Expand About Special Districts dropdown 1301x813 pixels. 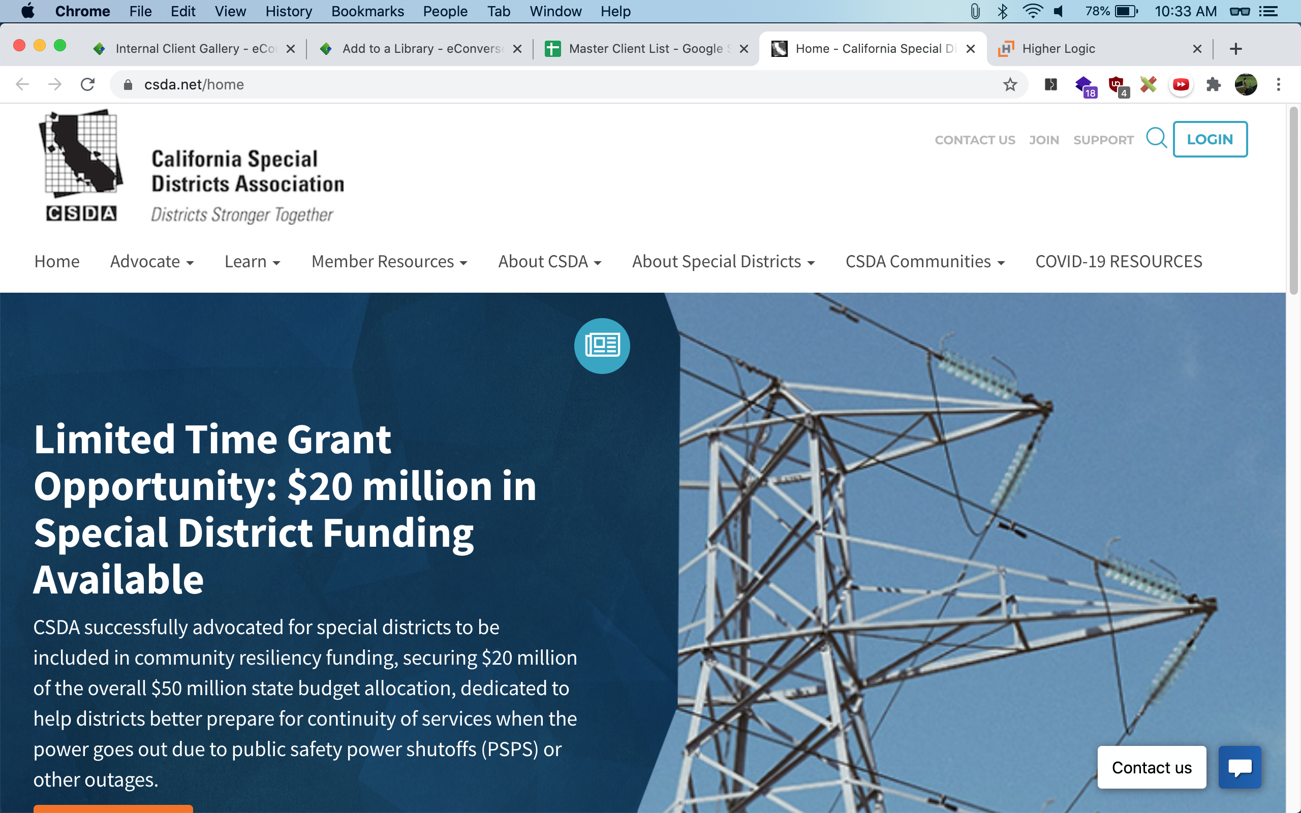(723, 261)
